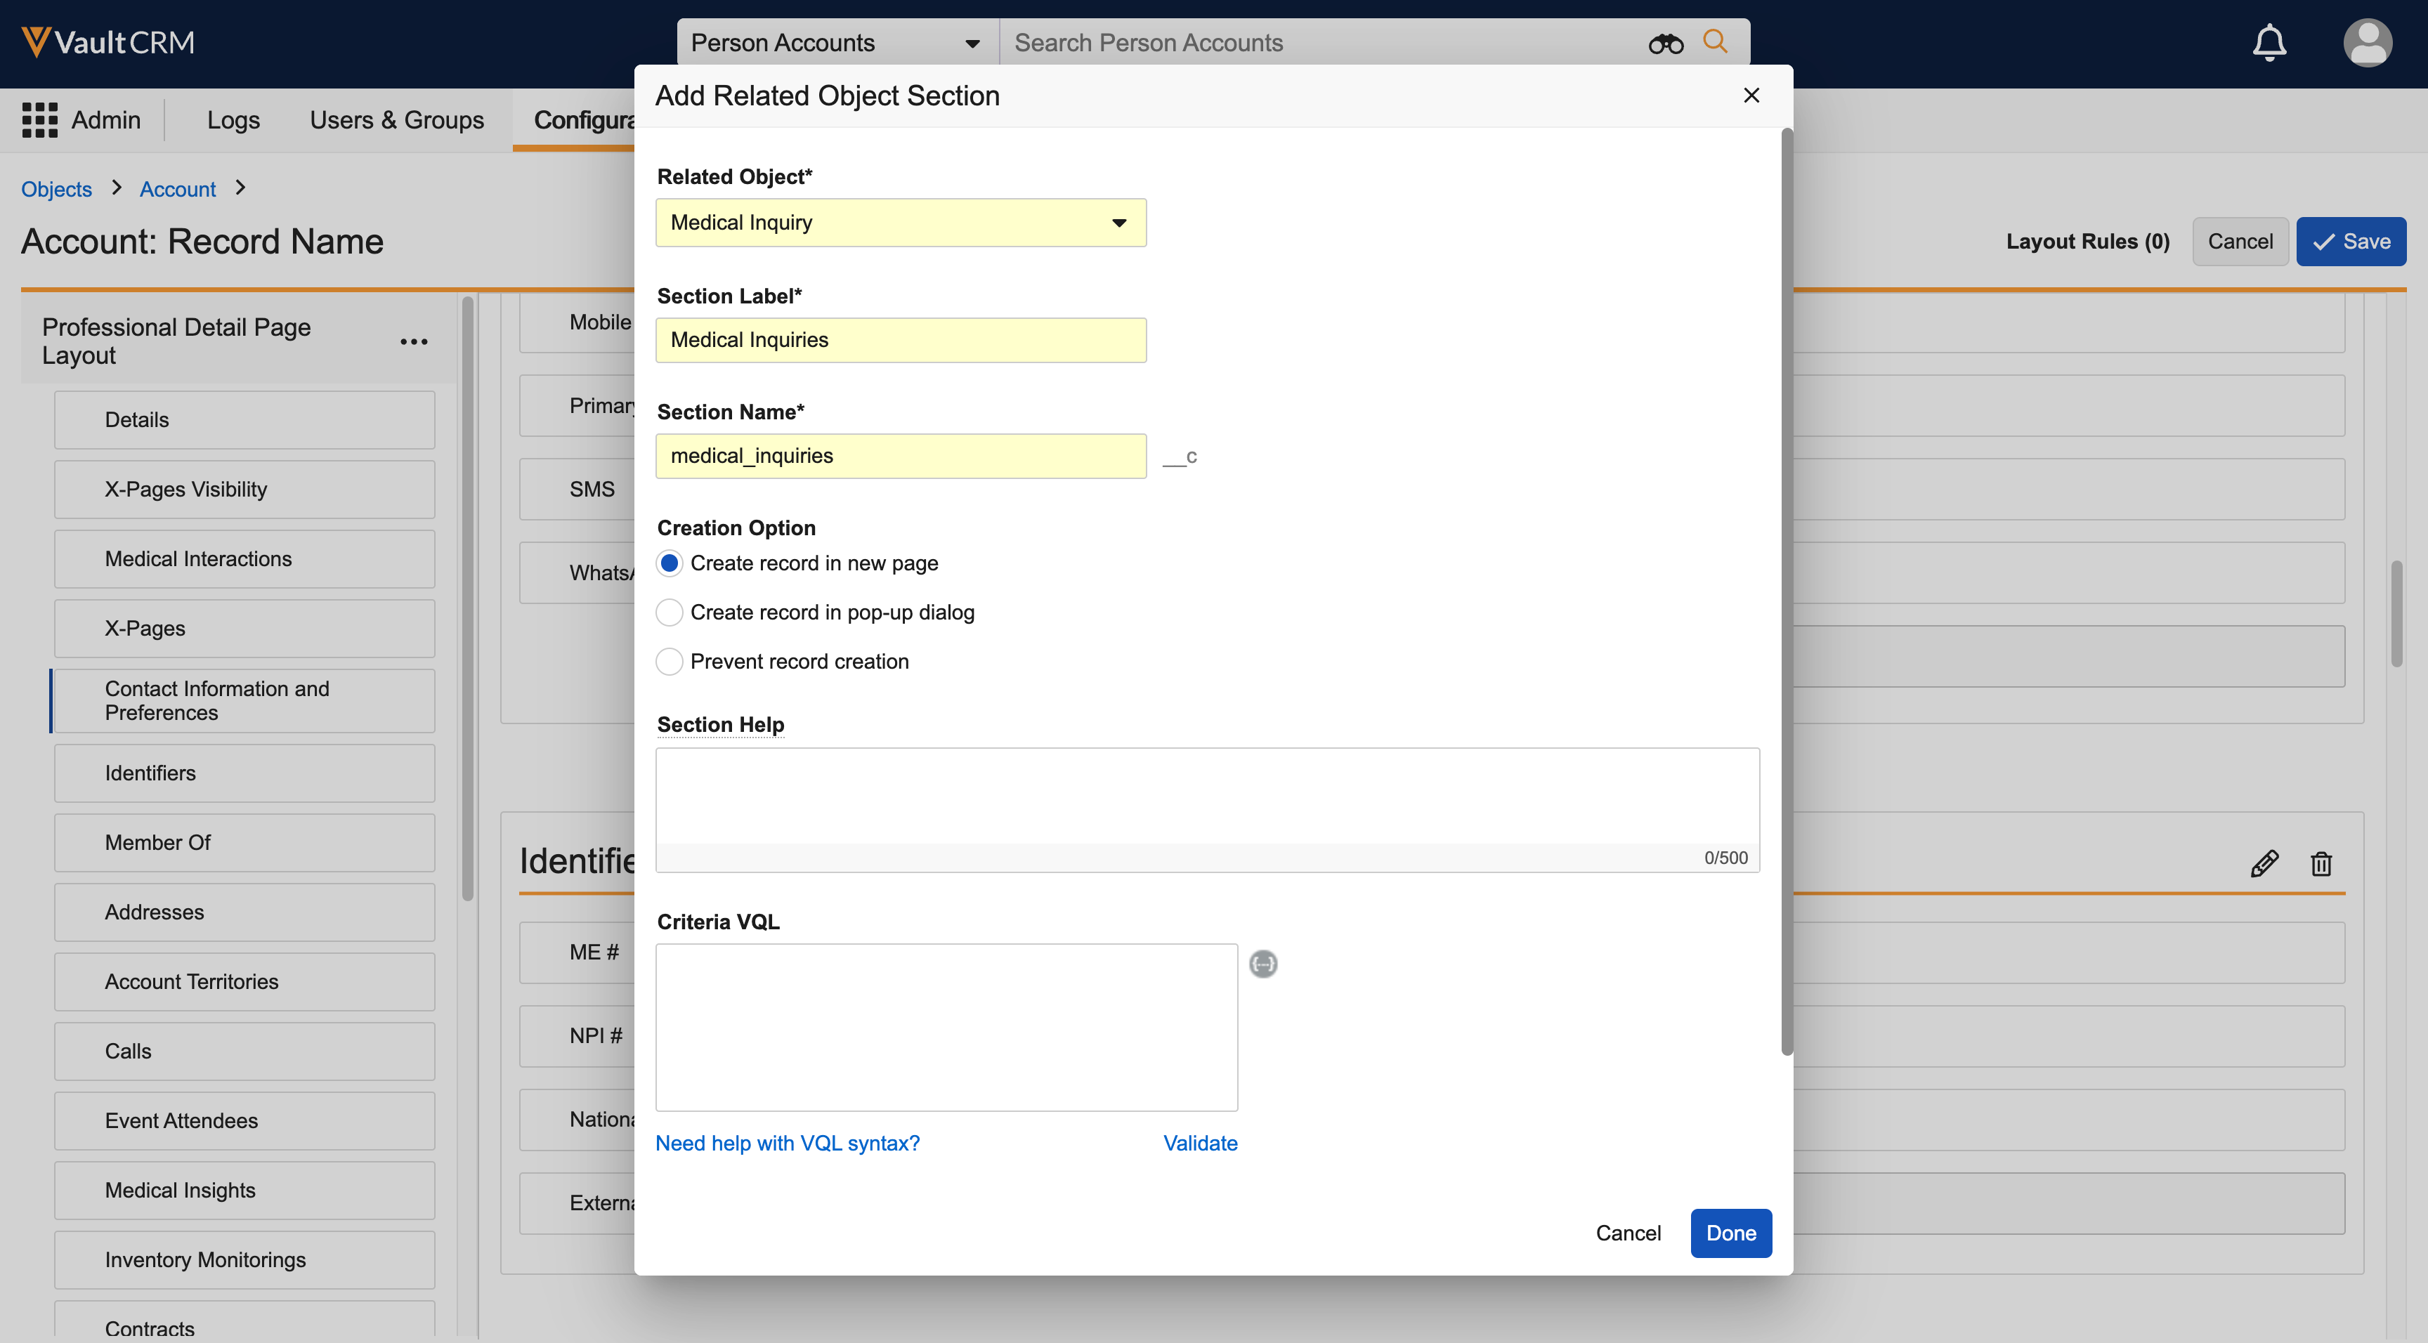Open the notifications bell
2428x1343 pixels.
pyautogui.click(x=2269, y=42)
